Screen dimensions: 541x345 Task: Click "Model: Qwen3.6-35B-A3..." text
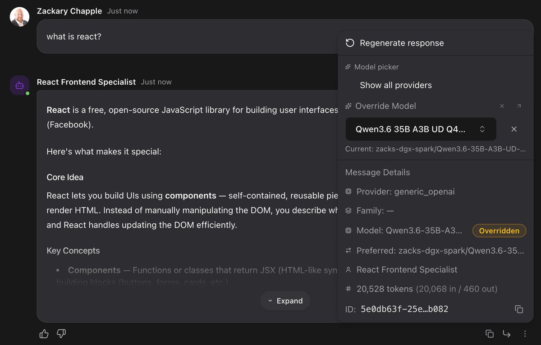pyautogui.click(x=409, y=231)
